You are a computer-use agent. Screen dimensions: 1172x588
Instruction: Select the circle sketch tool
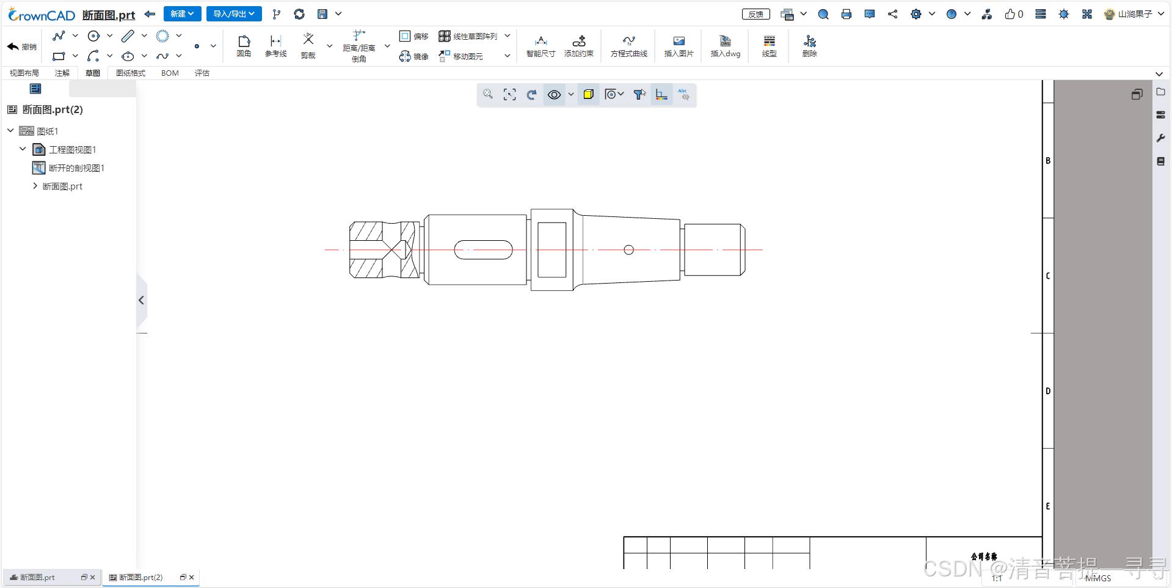93,36
